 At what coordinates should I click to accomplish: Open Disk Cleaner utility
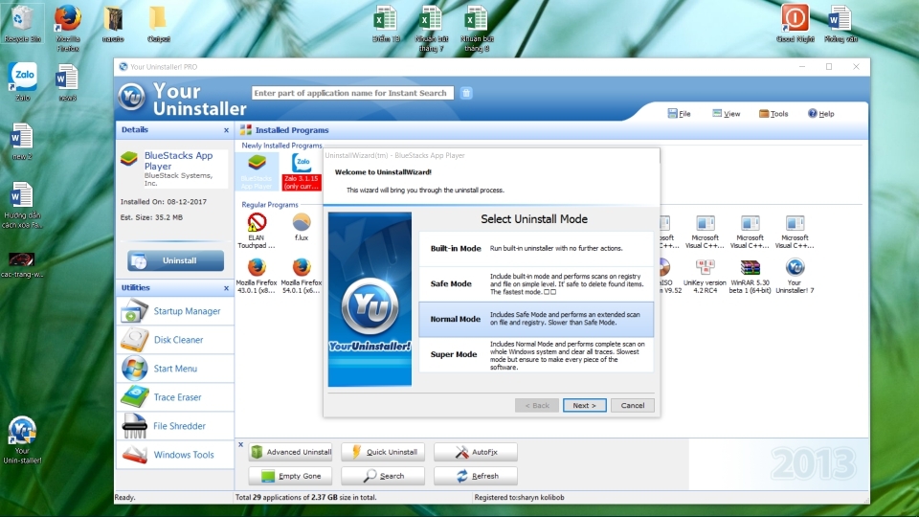175,339
